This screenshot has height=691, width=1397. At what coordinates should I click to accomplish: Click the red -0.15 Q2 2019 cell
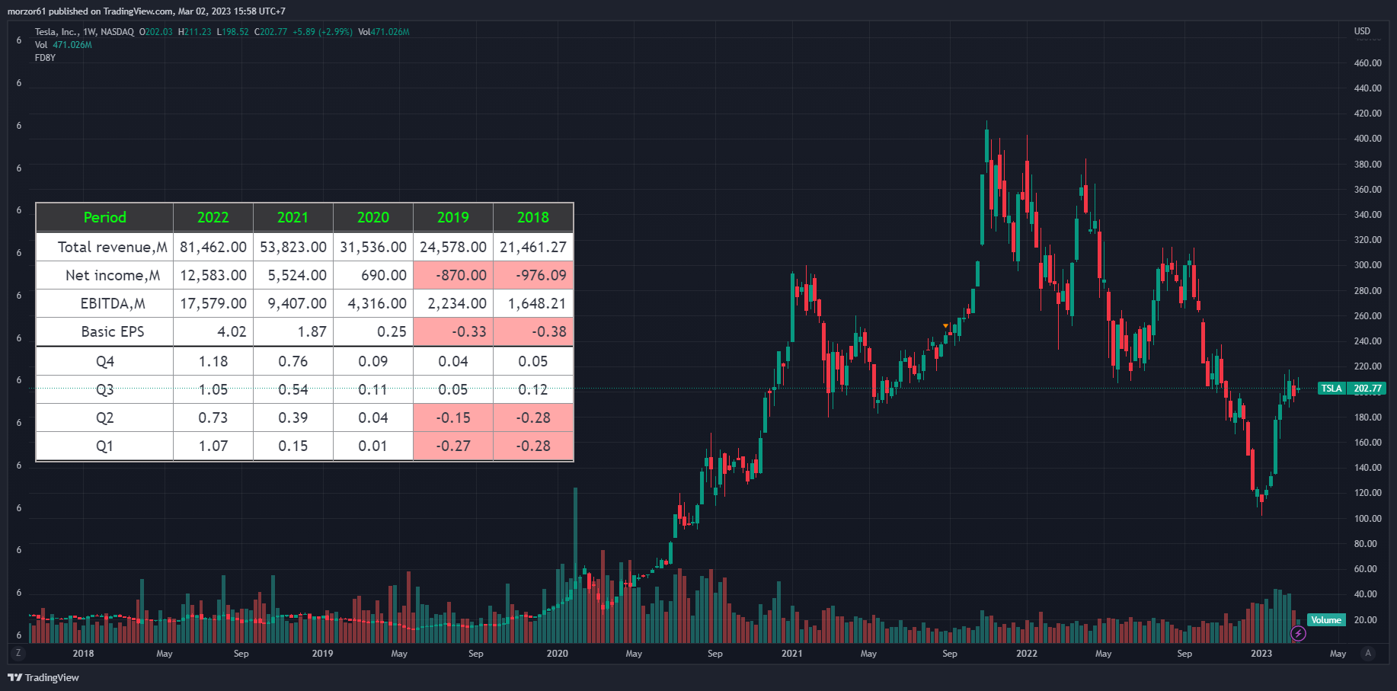coord(453,417)
